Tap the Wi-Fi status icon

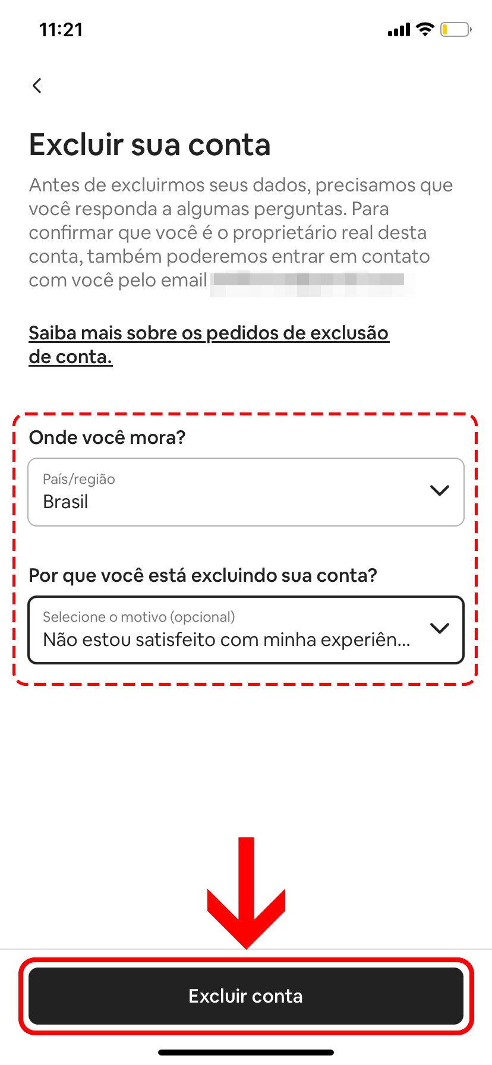pyautogui.click(x=425, y=29)
